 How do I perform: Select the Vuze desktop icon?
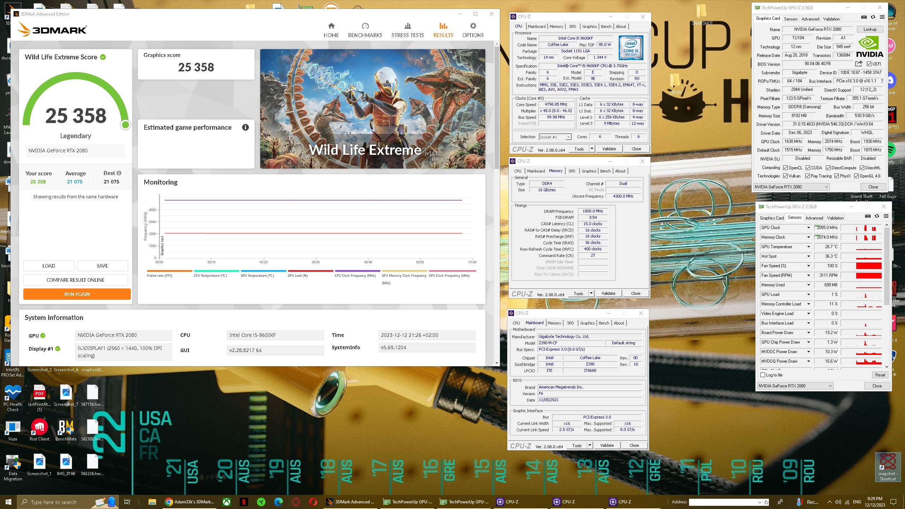click(x=13, y=430)
